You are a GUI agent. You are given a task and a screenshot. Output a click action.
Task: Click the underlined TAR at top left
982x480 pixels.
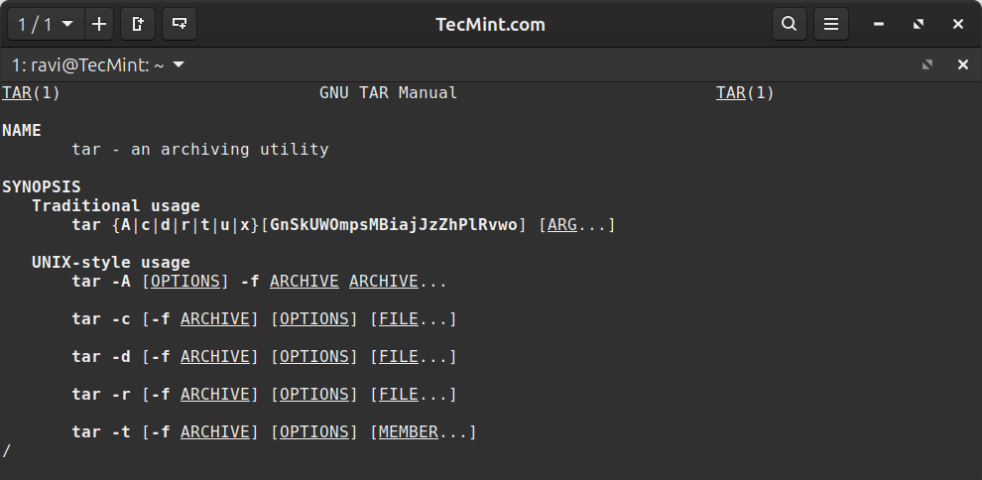tap(18, 93)
